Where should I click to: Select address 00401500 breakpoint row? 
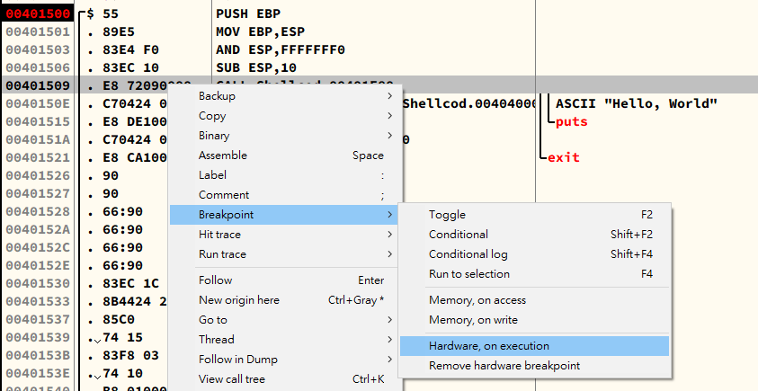37,14
